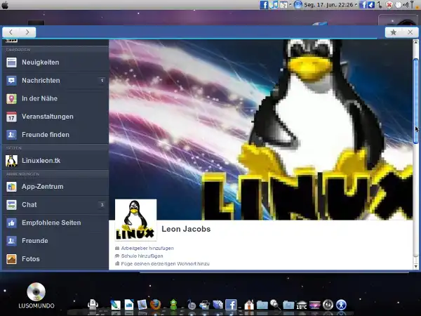Screen dimensions: 421x316
Task: Click the blue globe icon in menu bar
Action: tap(298, 5)
